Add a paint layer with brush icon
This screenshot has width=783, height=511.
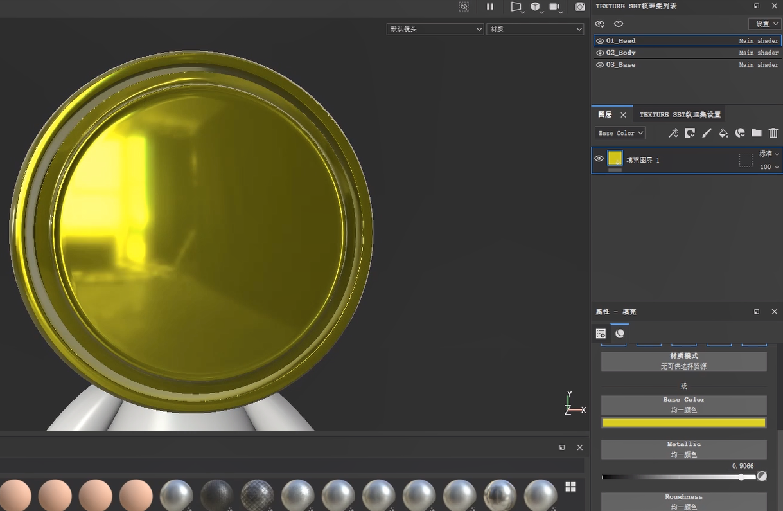pos(707,133)
